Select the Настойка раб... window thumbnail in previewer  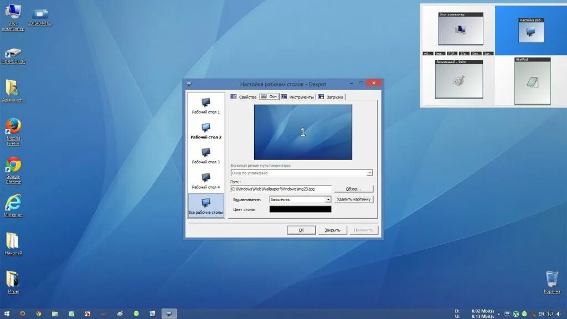click(x=531, y=30)
